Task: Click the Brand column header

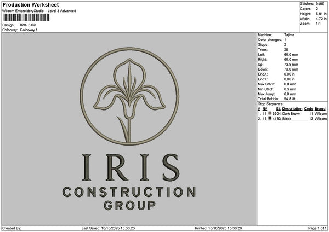Action: point(320,108)
